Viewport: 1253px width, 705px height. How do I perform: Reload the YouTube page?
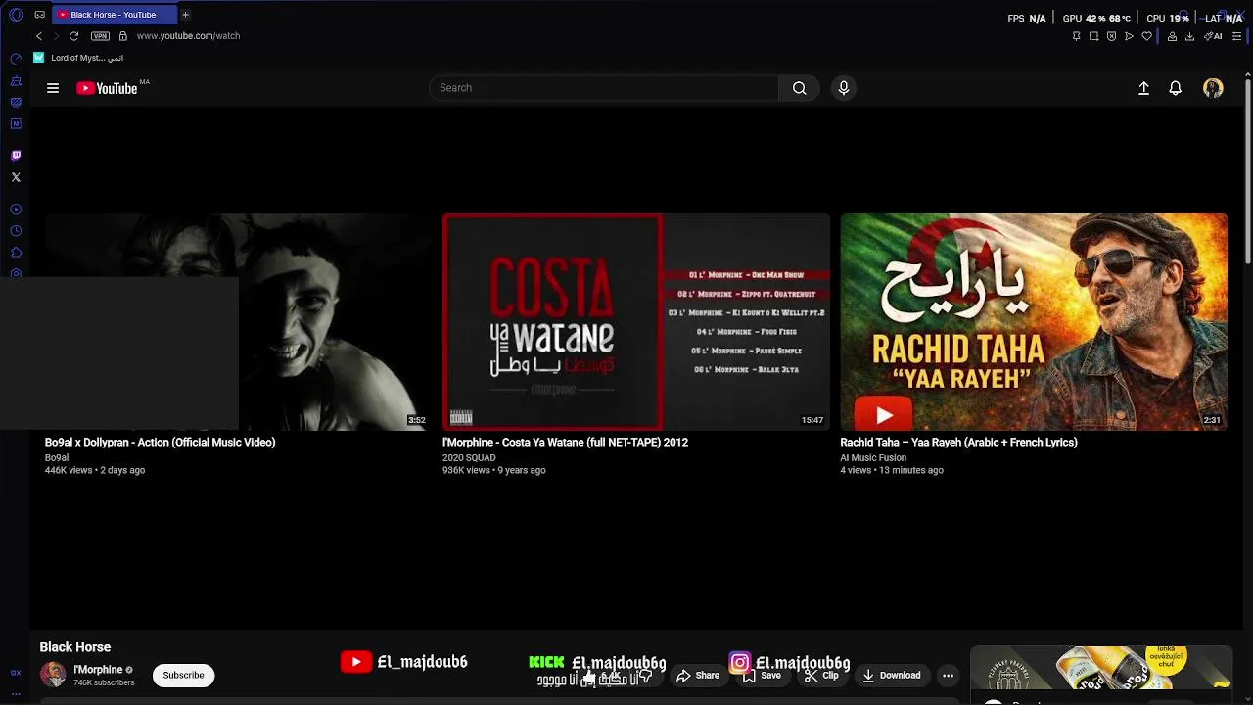click(x=73, y=36)
